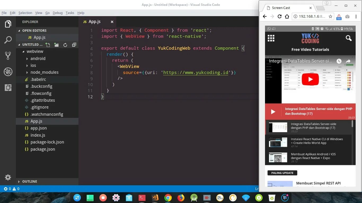Image resolution: width=362 pixels, height=203 pixels.
Task: Click the watch later clock on video
Action: [339, 61]
